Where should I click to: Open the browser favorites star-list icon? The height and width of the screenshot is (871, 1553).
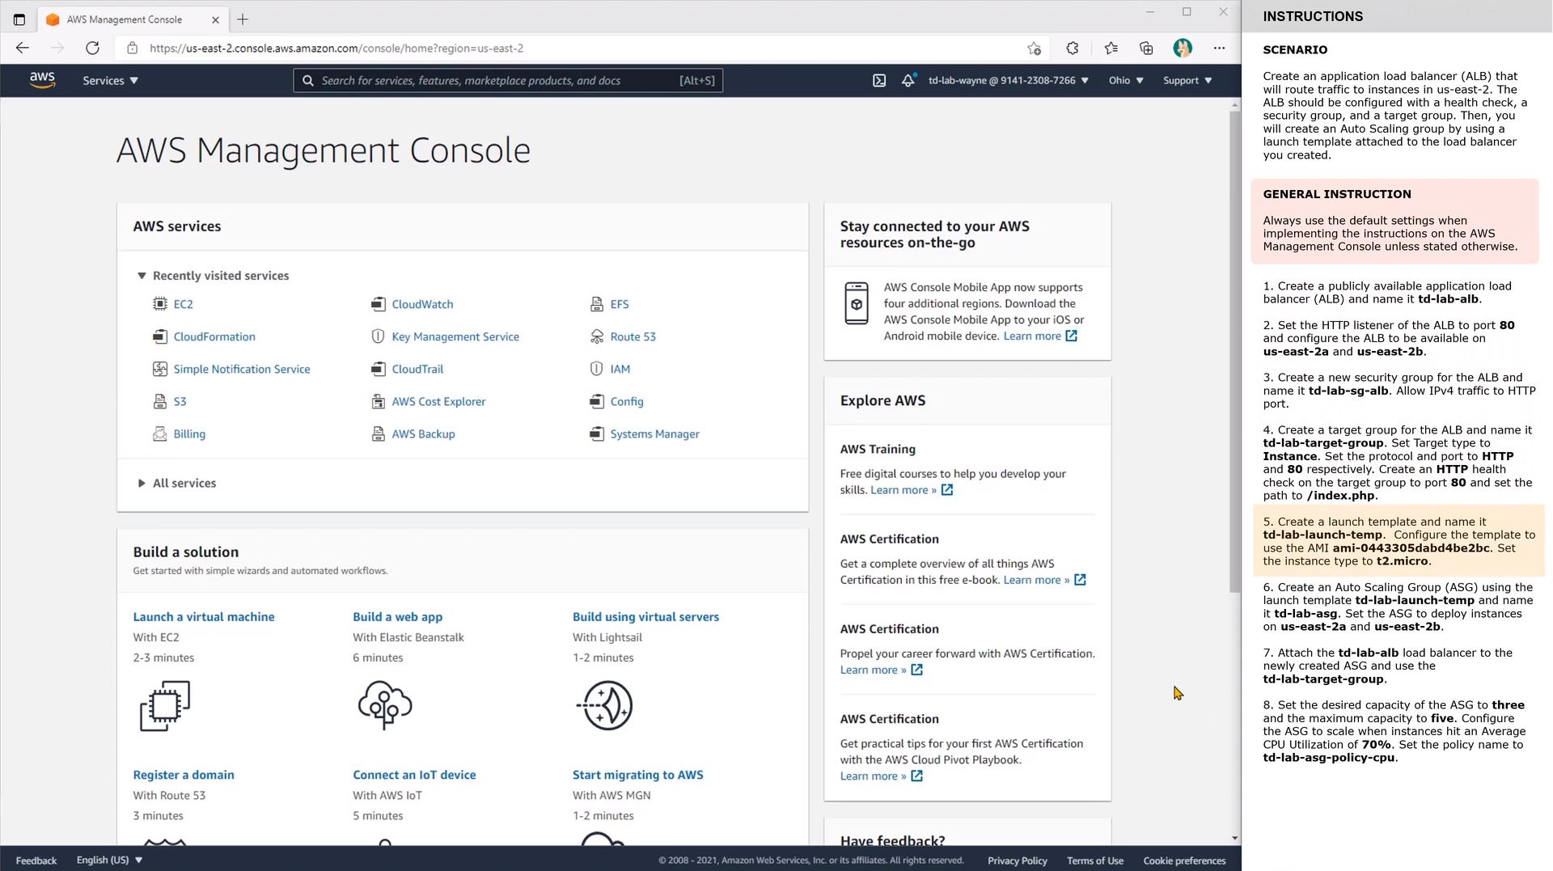1111,49
